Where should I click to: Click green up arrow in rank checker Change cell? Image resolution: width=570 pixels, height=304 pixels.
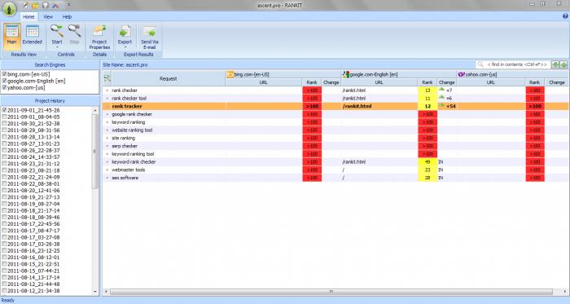pos(441,90)
